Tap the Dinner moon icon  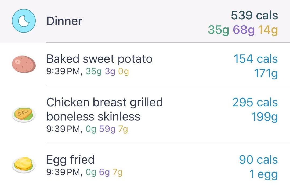pyautogui.click(x=24, y=21)
